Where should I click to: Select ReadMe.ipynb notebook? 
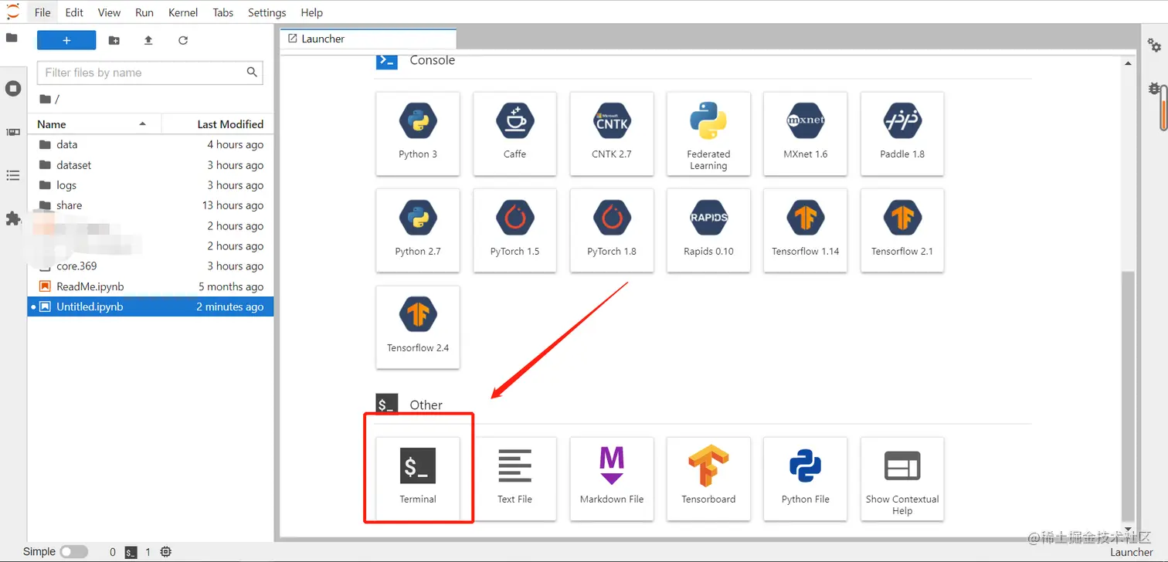click(151, 286)
